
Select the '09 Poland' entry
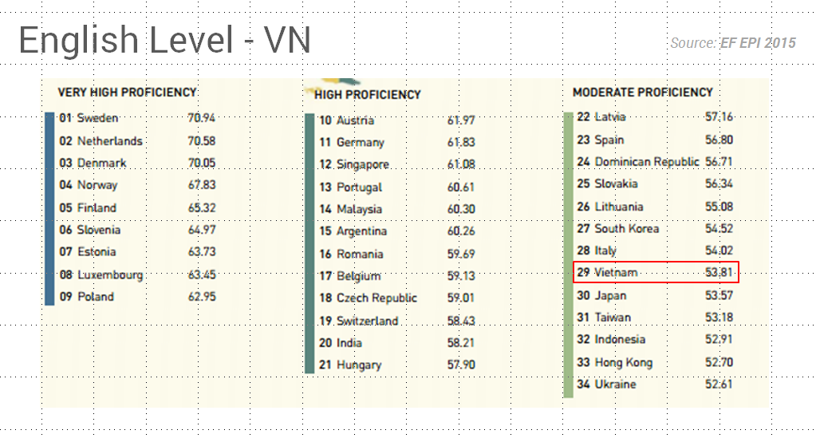point(86,296)
